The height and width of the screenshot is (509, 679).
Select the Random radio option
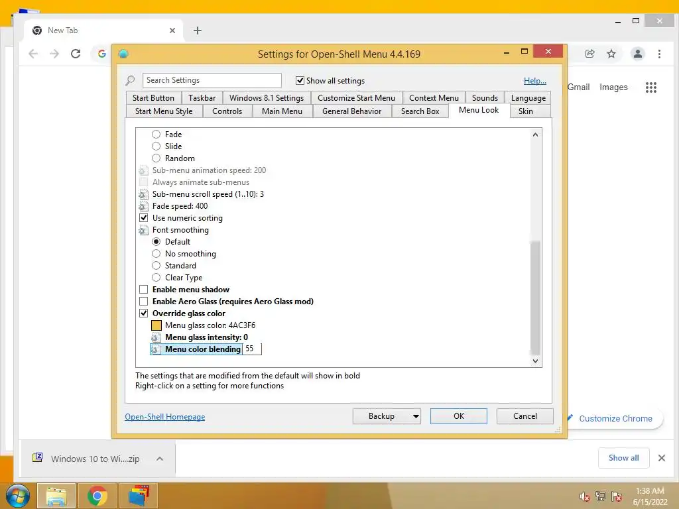click(x=156, y=158)
